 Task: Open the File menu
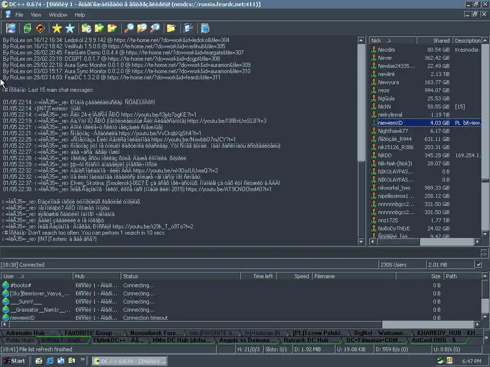coord(19,15)
